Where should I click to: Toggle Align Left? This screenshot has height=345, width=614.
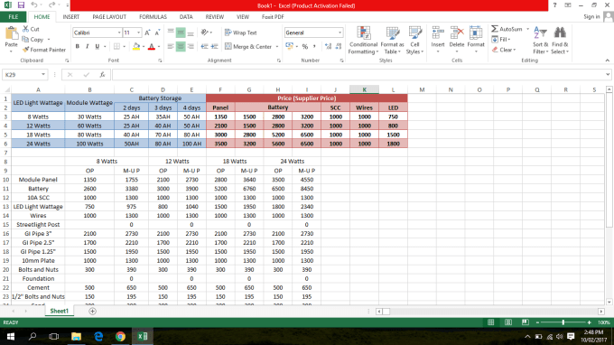171,47
